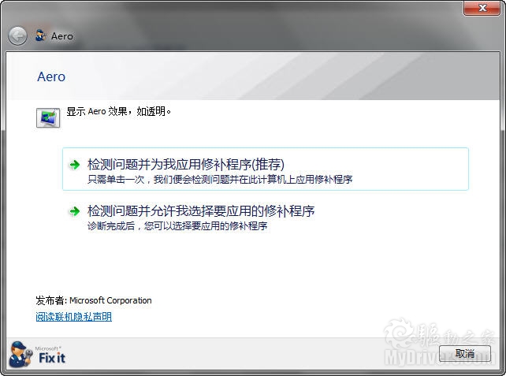Select 检测问题并为我应用修补程序(推荐) option
This screenshot has width=506, height=376.
pos(266,169)
